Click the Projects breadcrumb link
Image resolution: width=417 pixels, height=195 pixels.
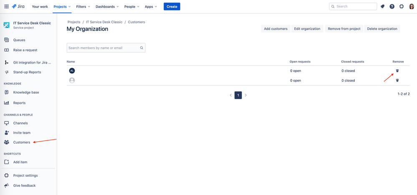click(x=74, y=22)
